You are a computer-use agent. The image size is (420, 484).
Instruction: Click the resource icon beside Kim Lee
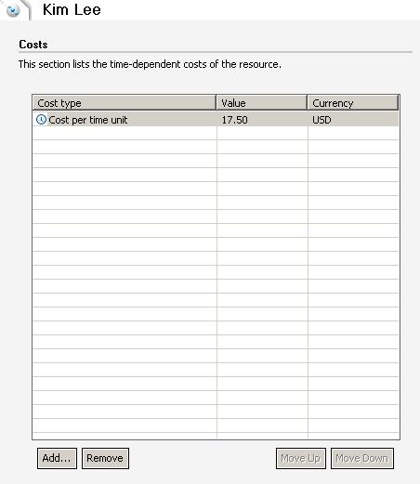pyautogui.click(x=13, y=10)
